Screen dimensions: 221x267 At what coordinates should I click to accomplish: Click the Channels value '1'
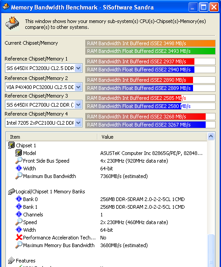pos(101,215)
